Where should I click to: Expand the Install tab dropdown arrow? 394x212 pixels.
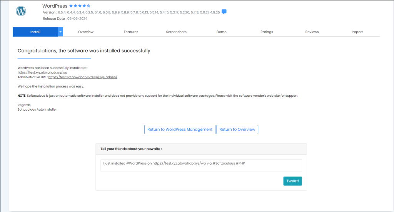pyautogui.click(x=60, y=32)
